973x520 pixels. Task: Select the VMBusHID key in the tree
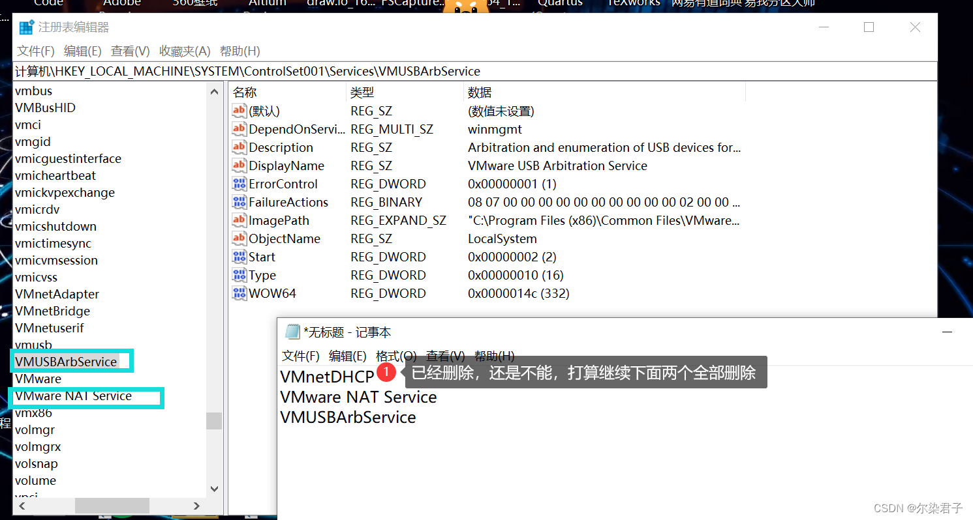point(45,108)
